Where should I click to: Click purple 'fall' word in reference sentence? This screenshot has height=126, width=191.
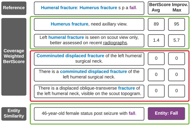click(x=133, y=8)
